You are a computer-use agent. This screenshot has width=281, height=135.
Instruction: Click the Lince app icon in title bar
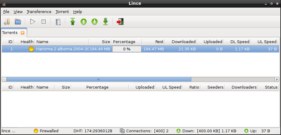[x=4, y=4]
